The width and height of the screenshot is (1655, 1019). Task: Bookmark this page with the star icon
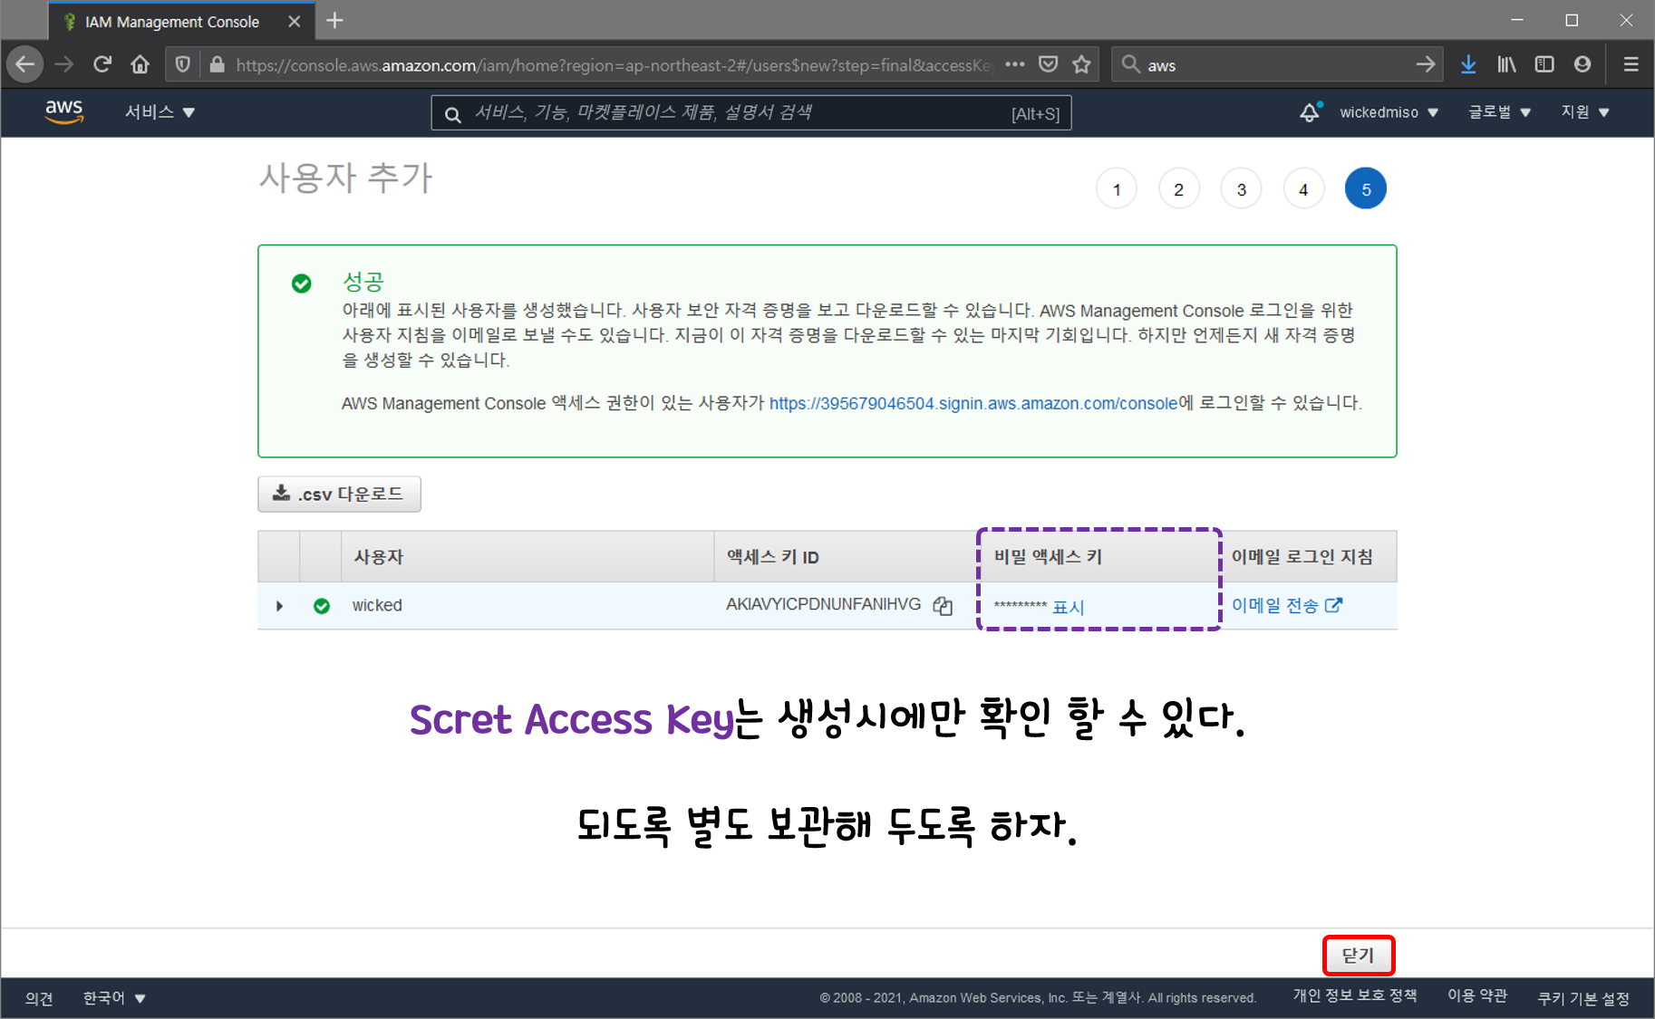(1081, 64)
